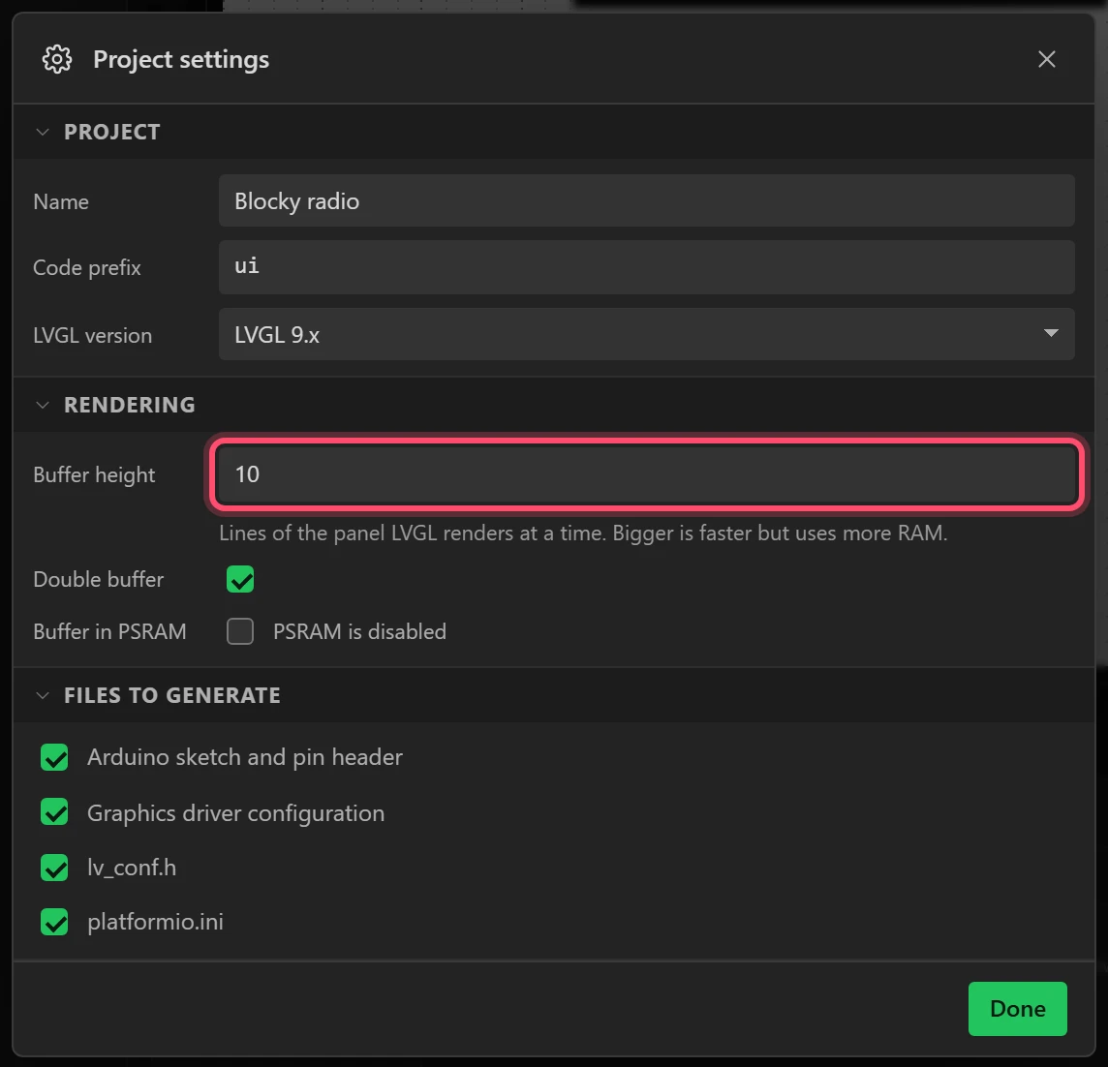Viewport: 1108px width, 1067px height.
Task: Click the buffer height help text about RAM
Action: [x=583, y=533]
